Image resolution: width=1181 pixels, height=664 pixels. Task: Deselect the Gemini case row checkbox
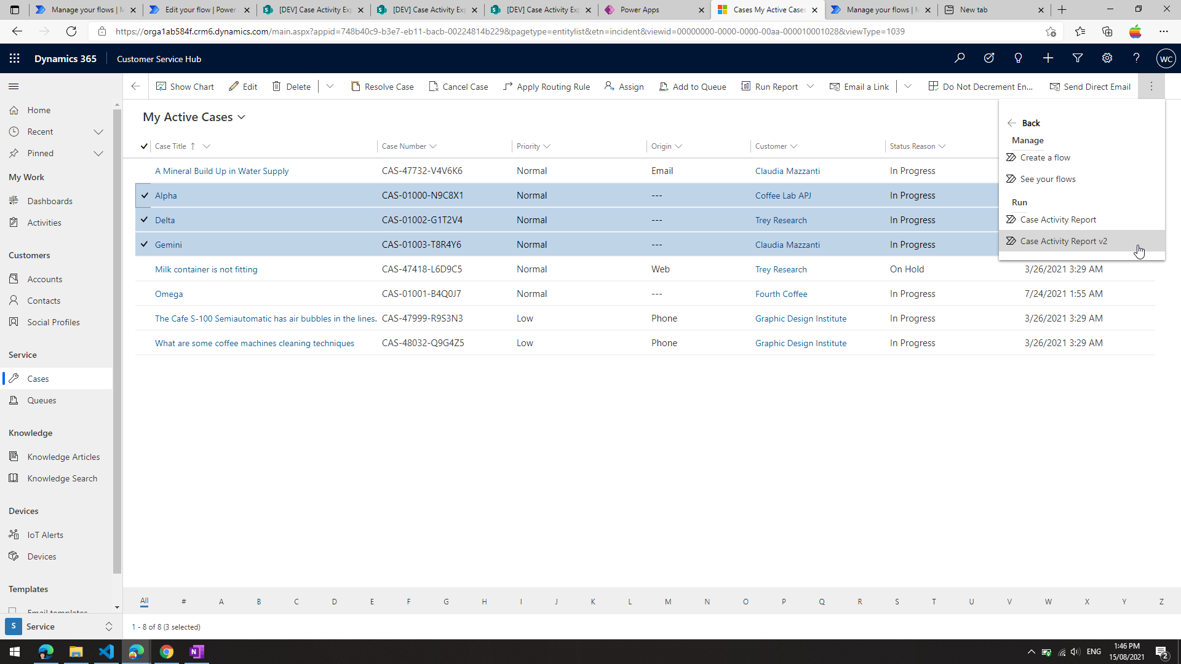point(145,245)
